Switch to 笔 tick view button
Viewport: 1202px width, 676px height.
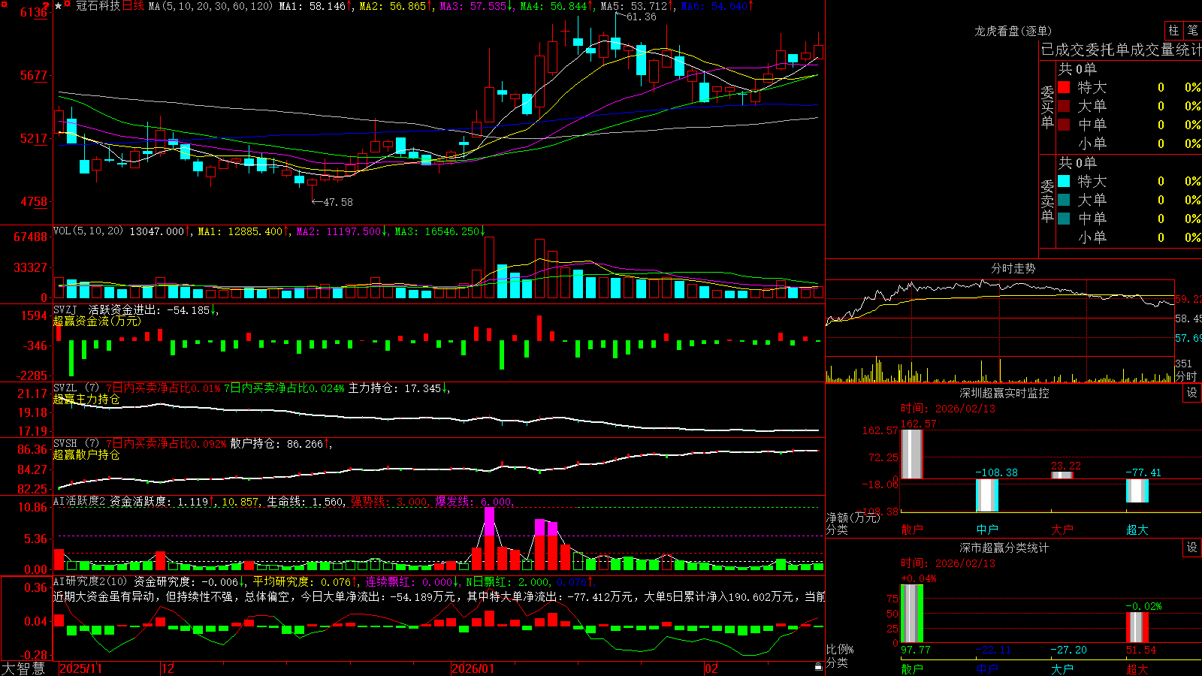(x=1192, y=31)
